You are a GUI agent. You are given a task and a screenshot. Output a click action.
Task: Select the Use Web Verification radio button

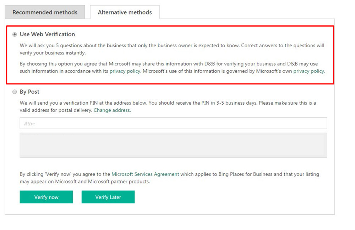point(15,34)
